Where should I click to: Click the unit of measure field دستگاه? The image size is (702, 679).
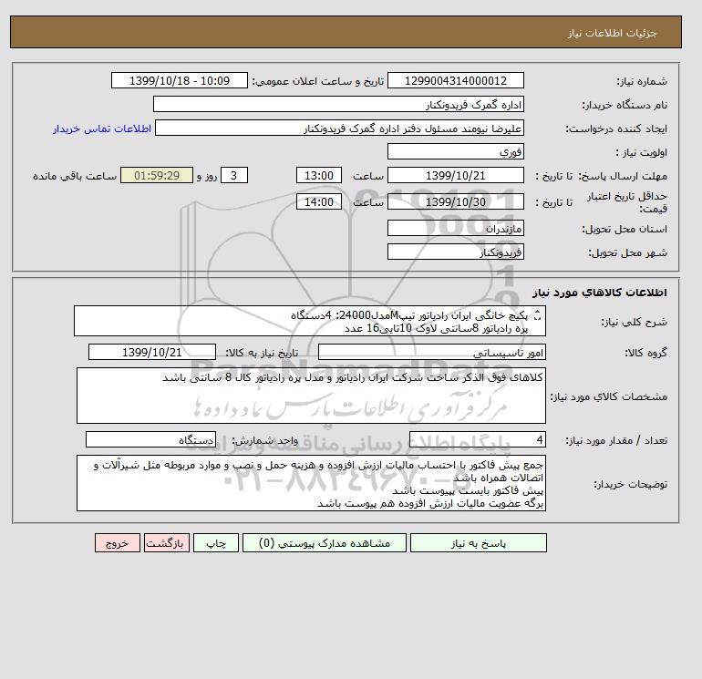point(150,440)
